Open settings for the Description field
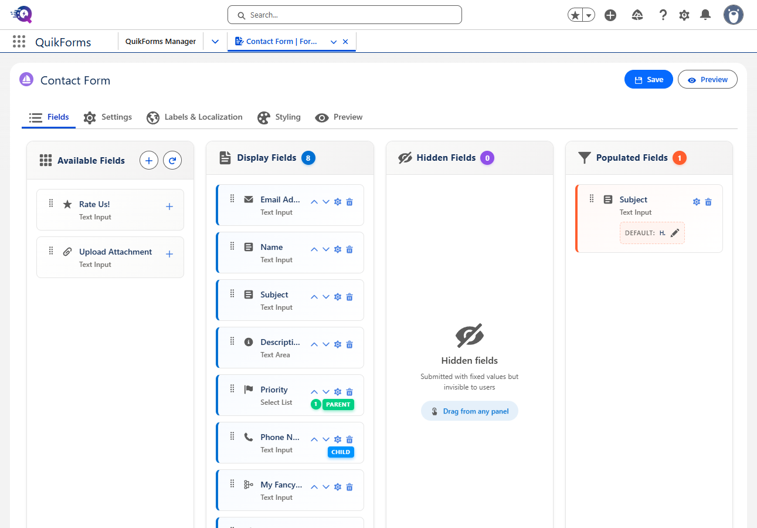Screen dimensions: 757x528 point(337,344)
